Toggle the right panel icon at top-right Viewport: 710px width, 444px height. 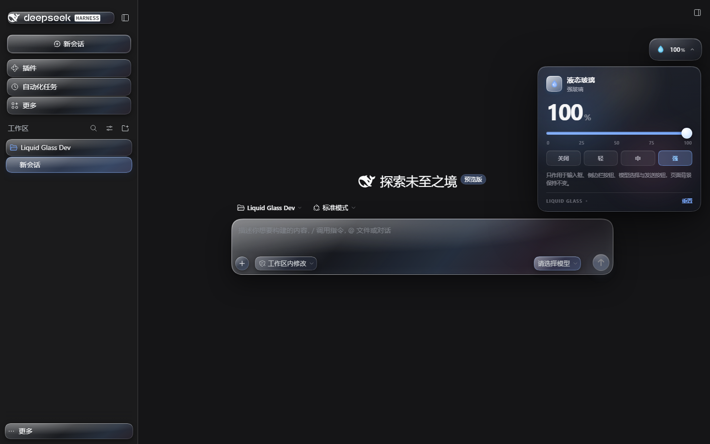[697, 12]
